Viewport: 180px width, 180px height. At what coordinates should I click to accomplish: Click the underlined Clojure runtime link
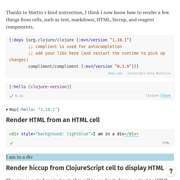point(165,96)
